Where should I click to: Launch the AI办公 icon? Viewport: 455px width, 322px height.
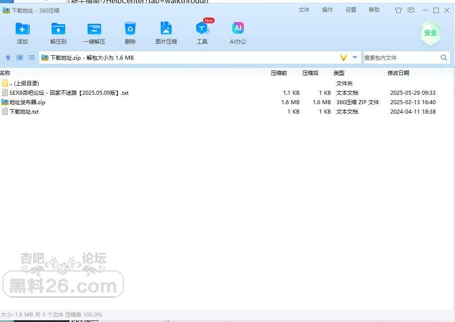(x=238, y=28)
